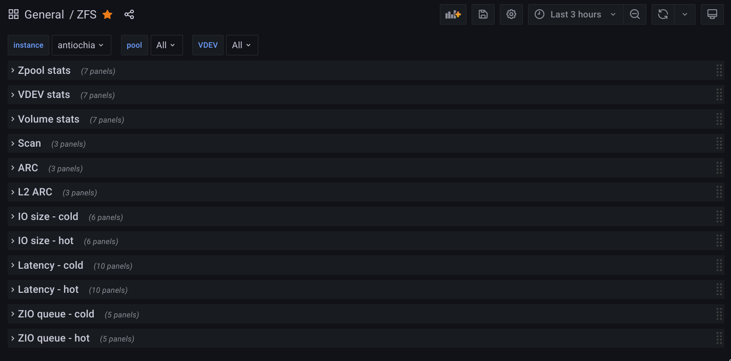
Task: Refresh the dashboard
Action: click(663, 14)
